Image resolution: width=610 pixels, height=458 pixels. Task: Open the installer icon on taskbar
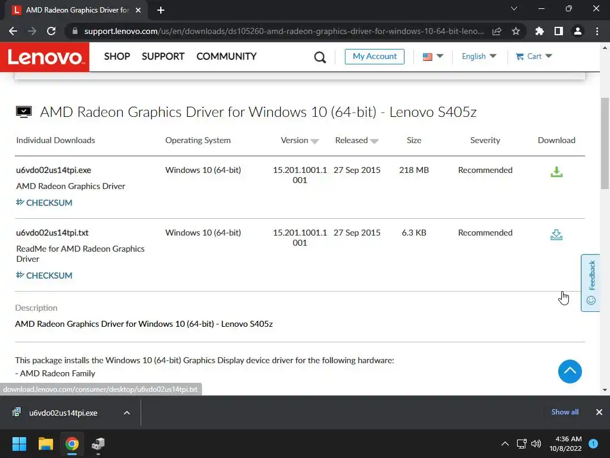point(98,444)
